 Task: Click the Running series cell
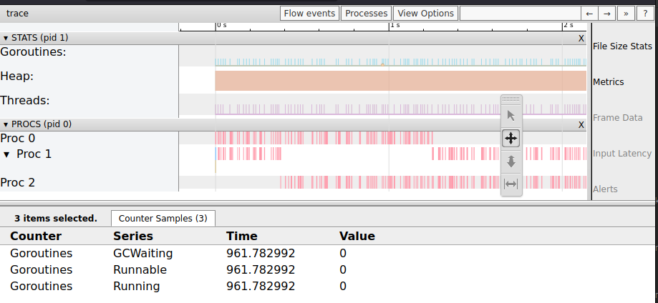136,287
